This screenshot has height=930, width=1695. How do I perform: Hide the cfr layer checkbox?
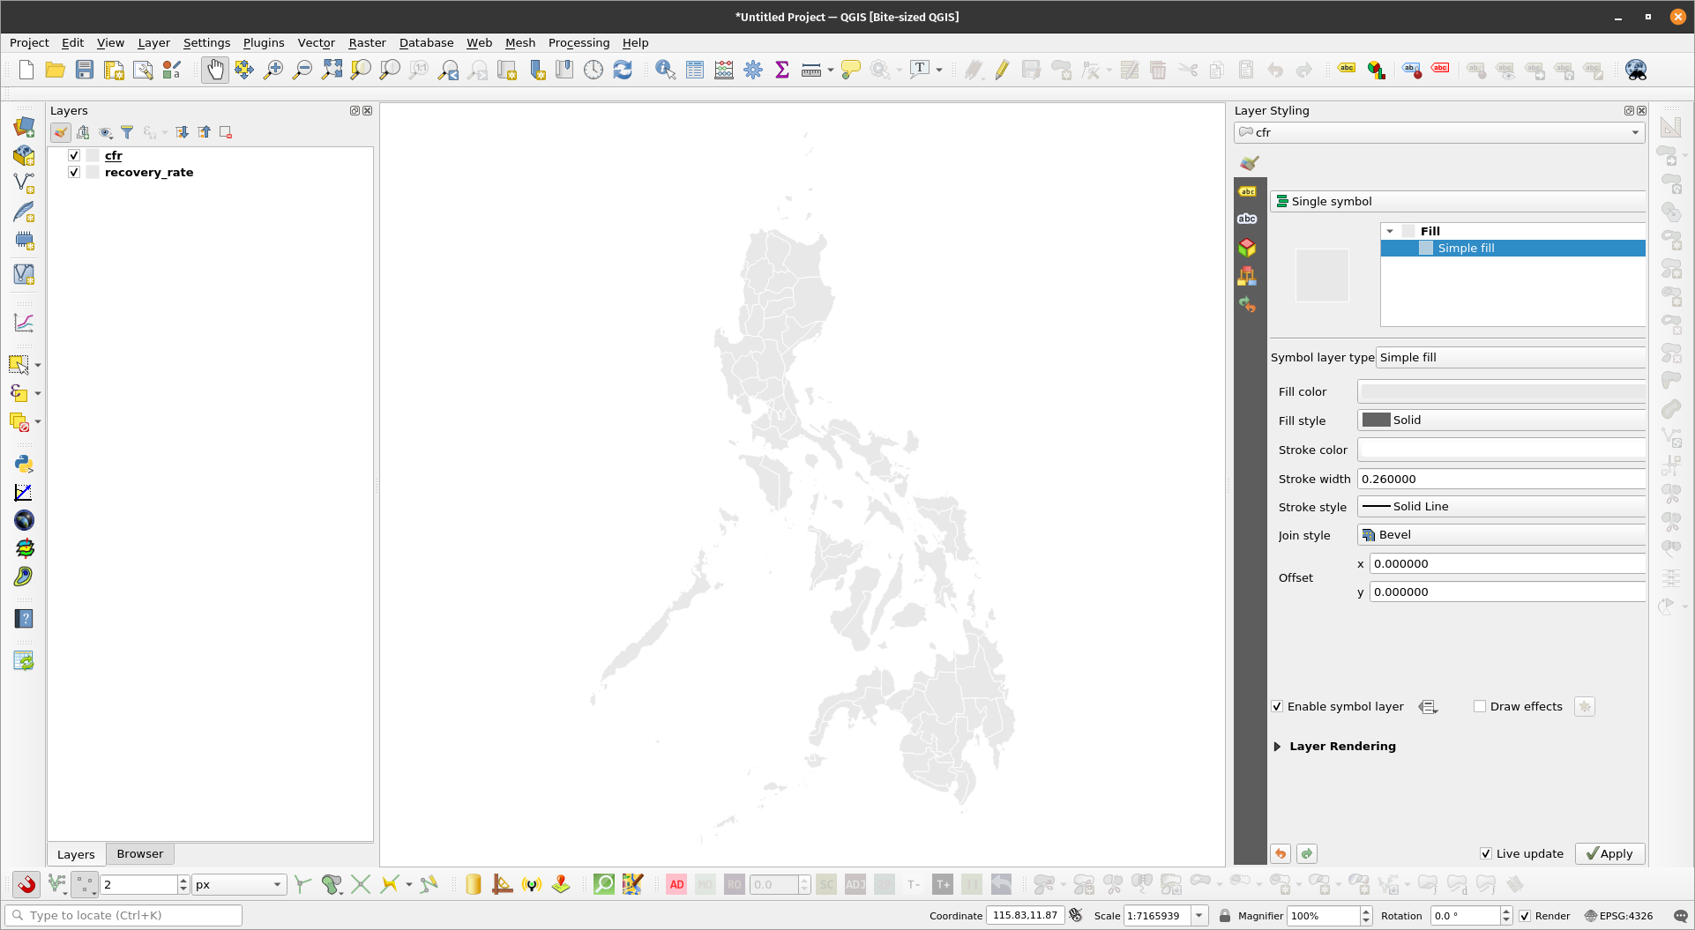point(74,155)
